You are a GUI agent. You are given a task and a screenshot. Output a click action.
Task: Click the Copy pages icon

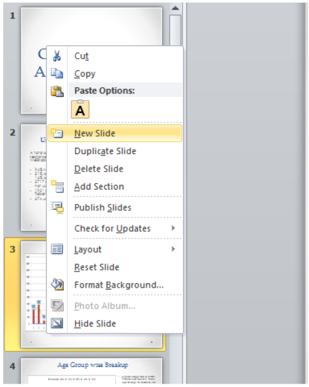pyautogui.click(x=57, y=74)
